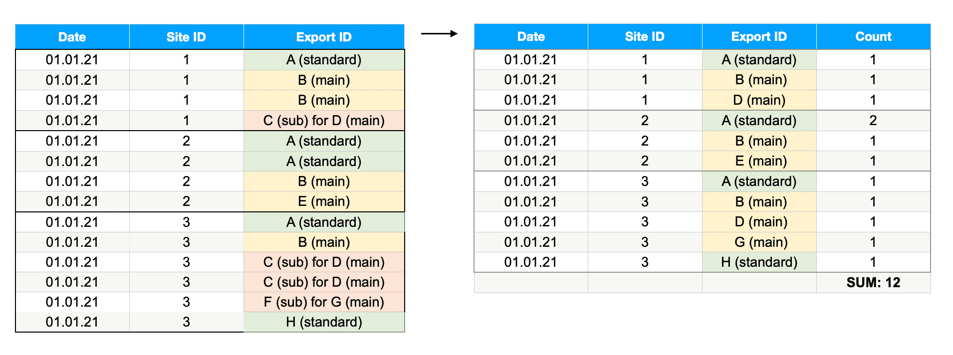
Task: Select the Export ID header of the left table
Action: point(324,37)
